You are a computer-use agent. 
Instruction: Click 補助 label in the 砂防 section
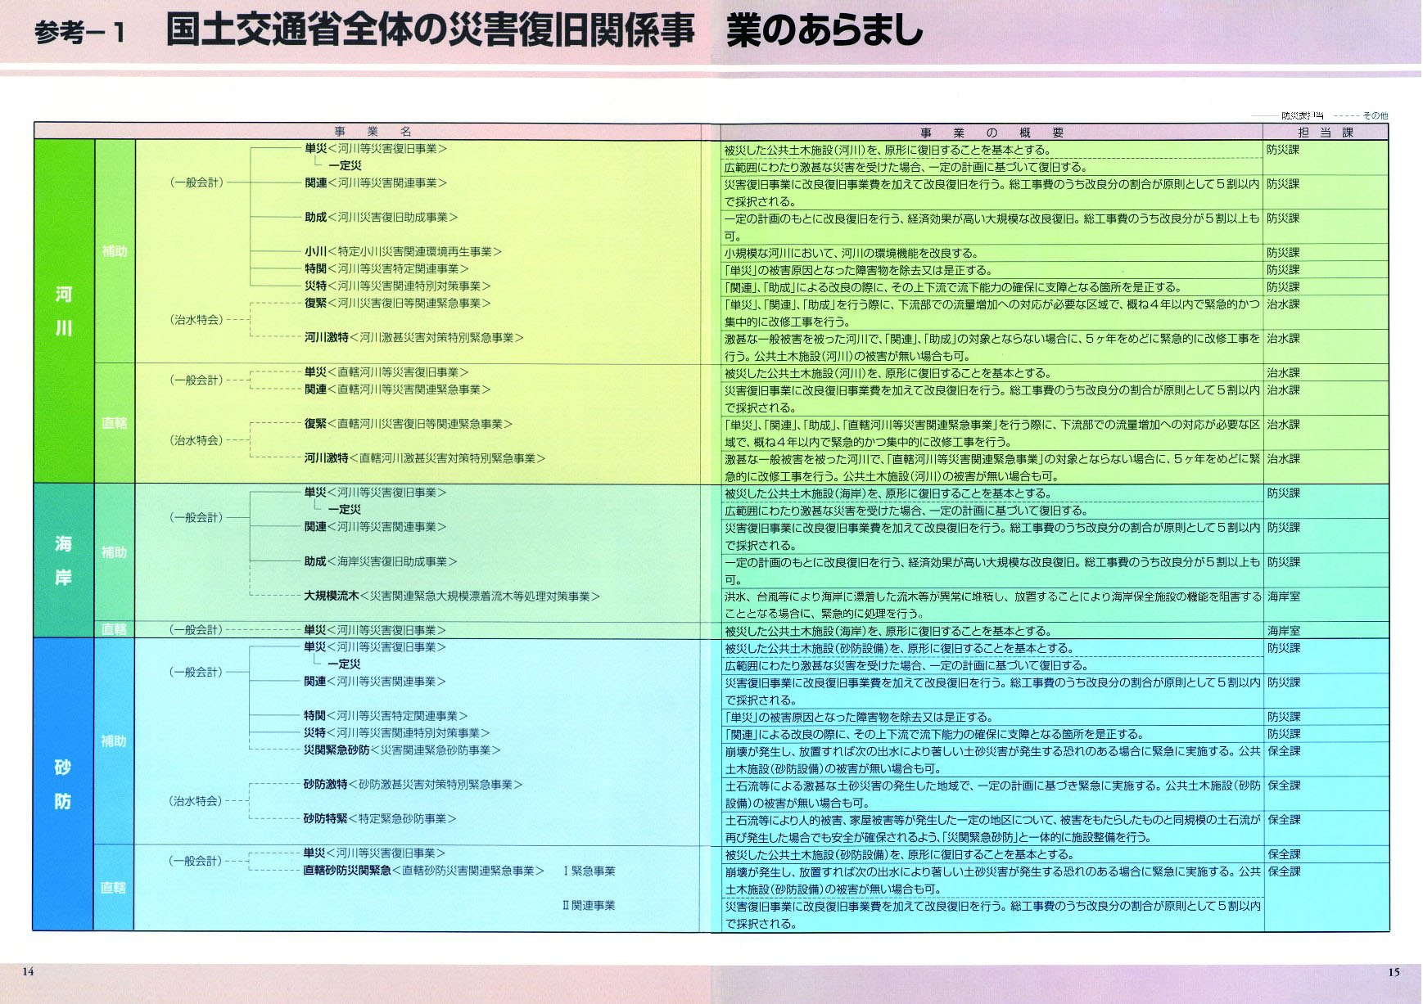114,741
